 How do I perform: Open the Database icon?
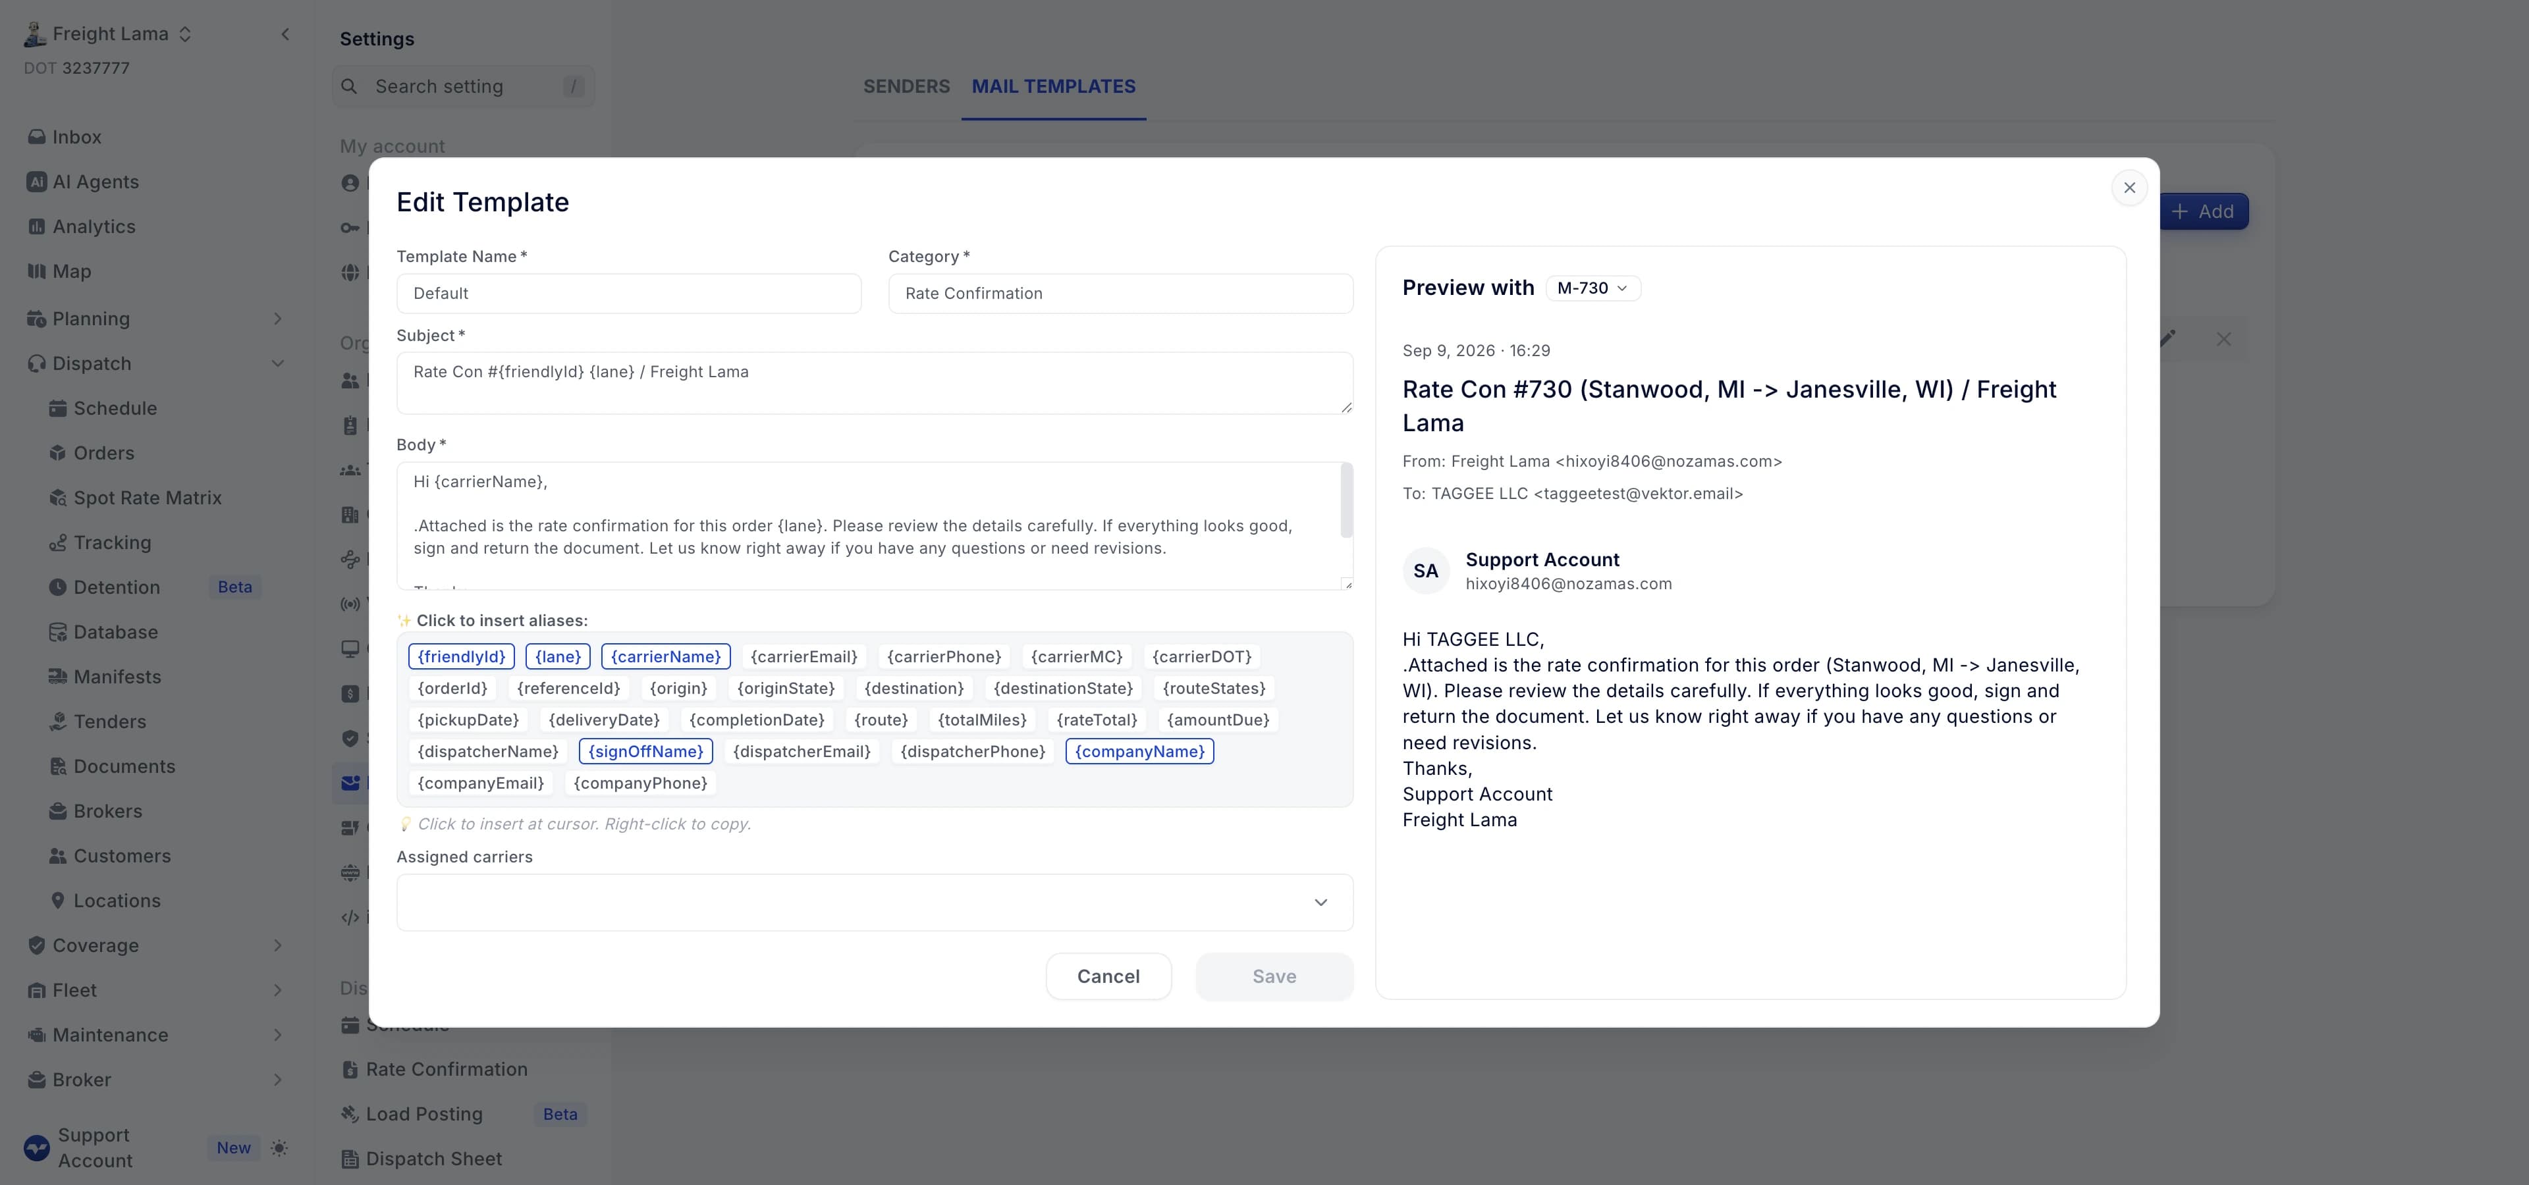tap(58, 633)
